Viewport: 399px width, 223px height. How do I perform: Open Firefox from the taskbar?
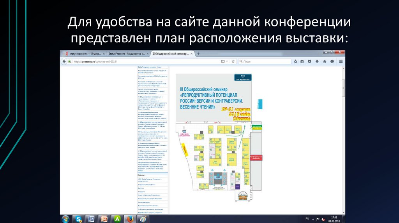[x=130, y=219]
